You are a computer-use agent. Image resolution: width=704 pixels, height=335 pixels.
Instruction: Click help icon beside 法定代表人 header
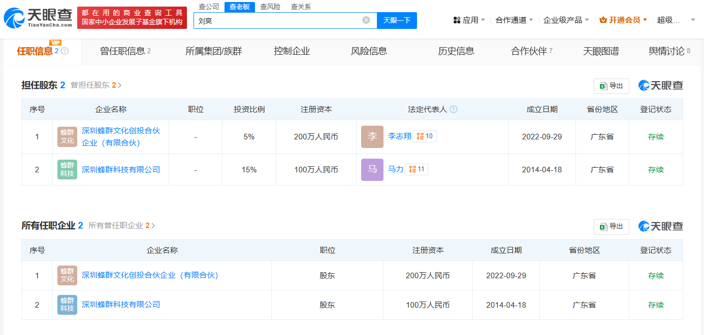point(454,109)
